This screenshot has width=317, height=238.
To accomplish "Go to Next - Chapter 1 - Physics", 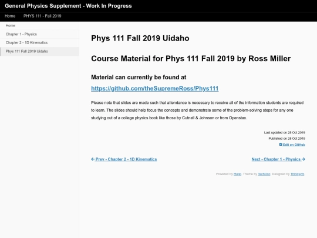I will (278, 159).
